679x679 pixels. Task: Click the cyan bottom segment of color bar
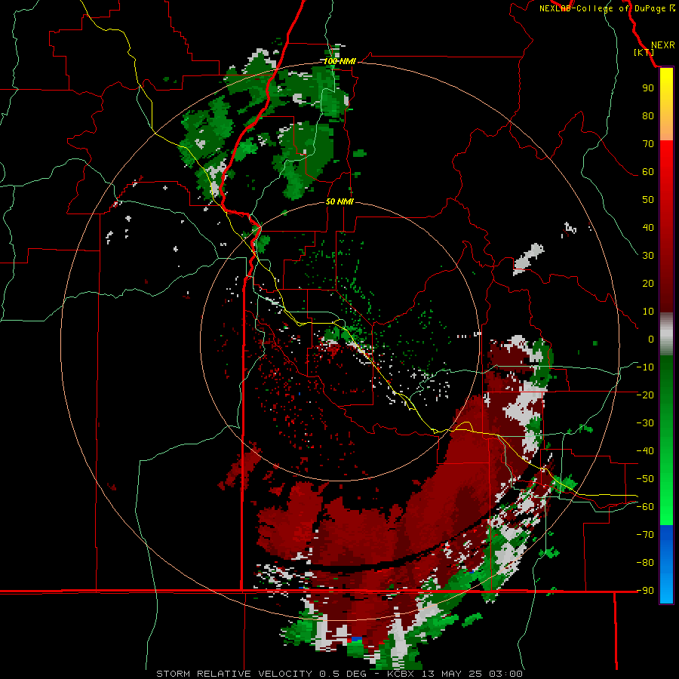tap(666, 588)
